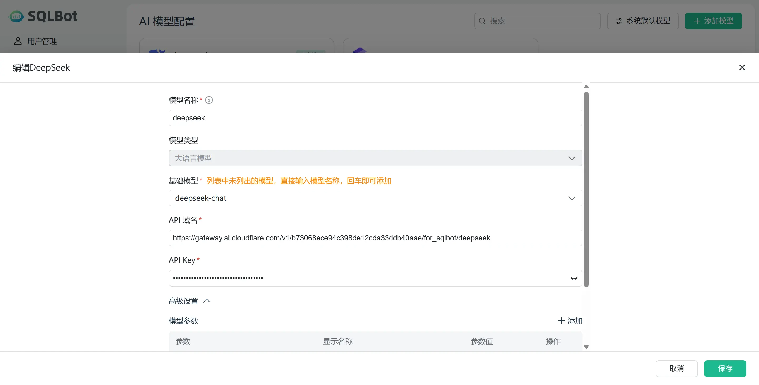Focus the API 域名 input field
This screenshot has height=385, width=759.
click(375, 238)
